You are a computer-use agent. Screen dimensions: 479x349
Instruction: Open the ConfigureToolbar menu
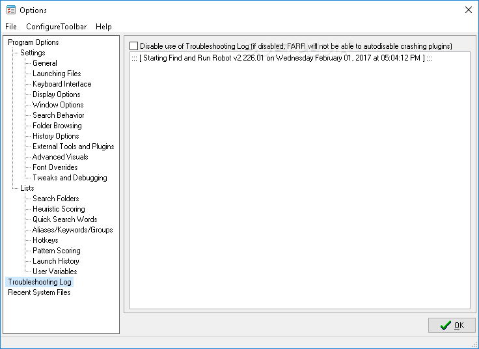57,27
